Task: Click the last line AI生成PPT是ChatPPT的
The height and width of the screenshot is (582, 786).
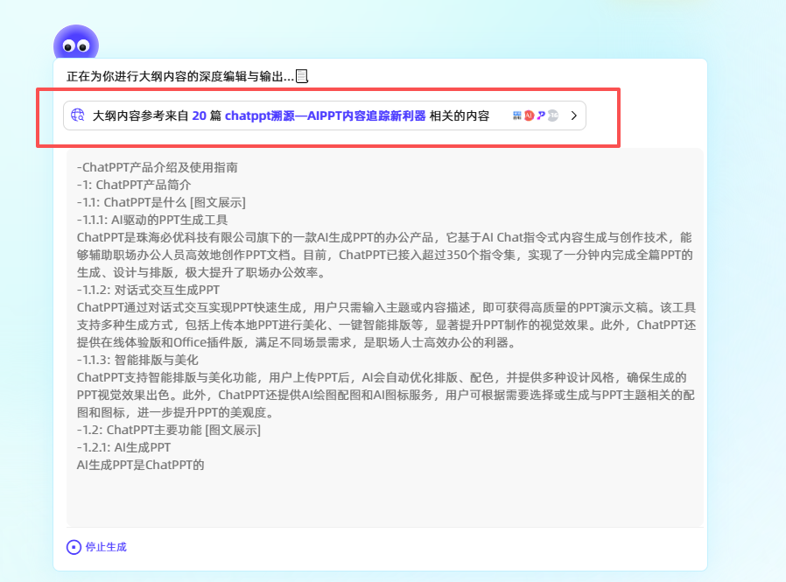Action: [140, 466]
